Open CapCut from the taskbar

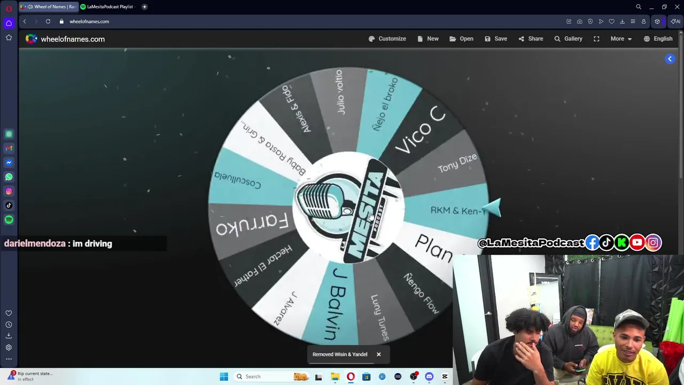[445, 376]
